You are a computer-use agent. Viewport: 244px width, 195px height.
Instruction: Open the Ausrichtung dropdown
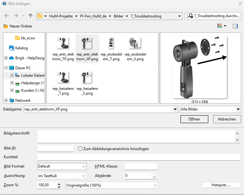click(83, 176)
